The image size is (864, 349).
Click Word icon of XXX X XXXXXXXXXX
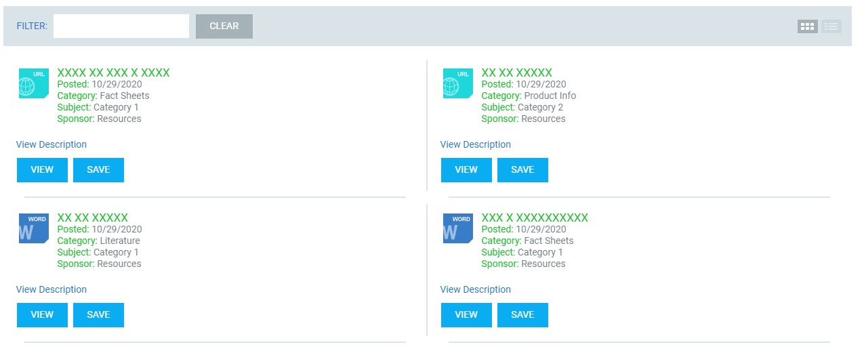click(458, 228)
